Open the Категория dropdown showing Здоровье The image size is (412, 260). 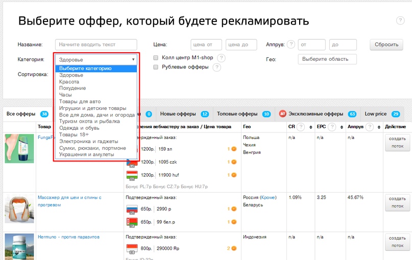tap(96, 60)
